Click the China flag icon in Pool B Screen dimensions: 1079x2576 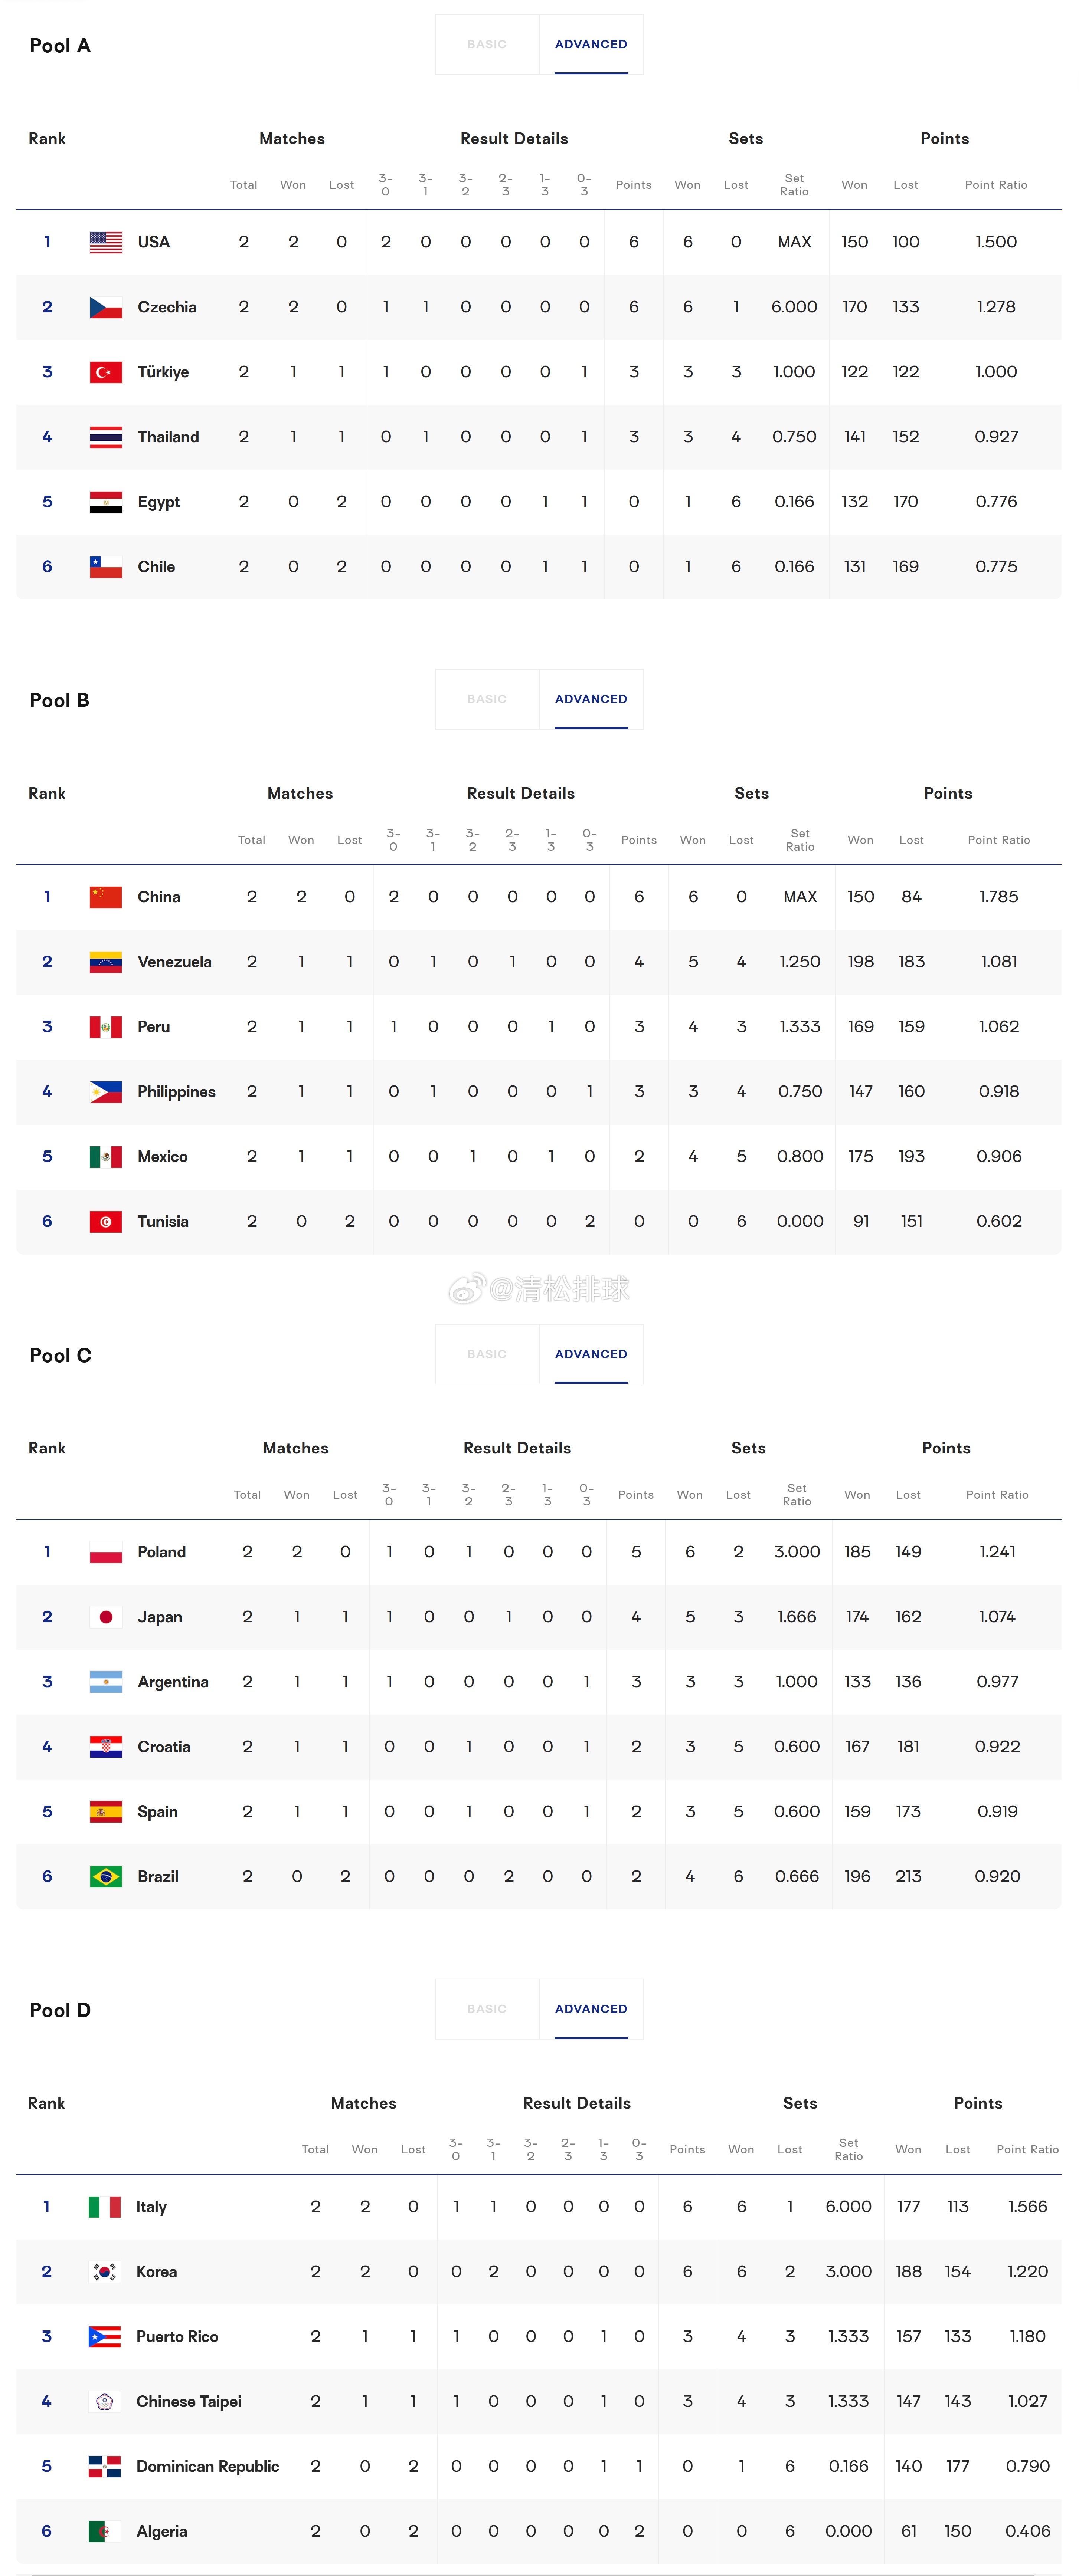coord(106,897)
